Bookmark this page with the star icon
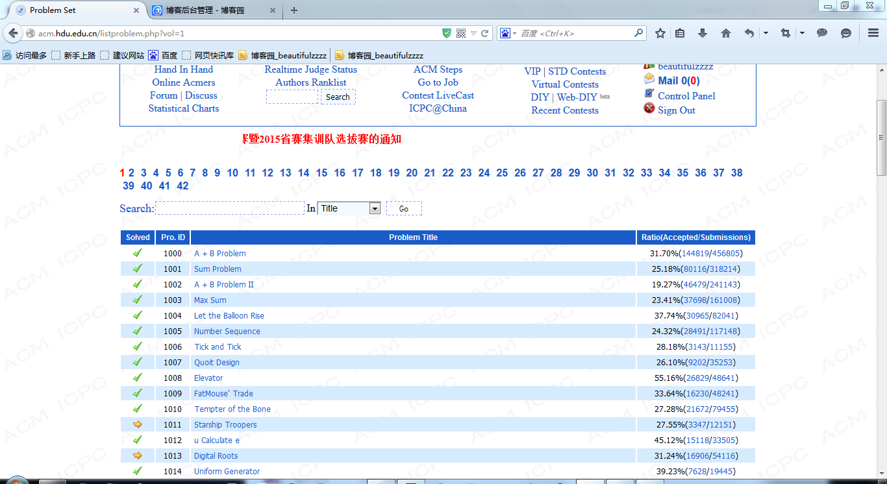The width and height of the screenshot is (887, 484). pos(660,33)
